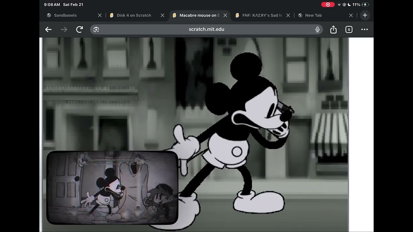
Task: Open the page settings icon in address bar
Action: [x=96, y=30]
